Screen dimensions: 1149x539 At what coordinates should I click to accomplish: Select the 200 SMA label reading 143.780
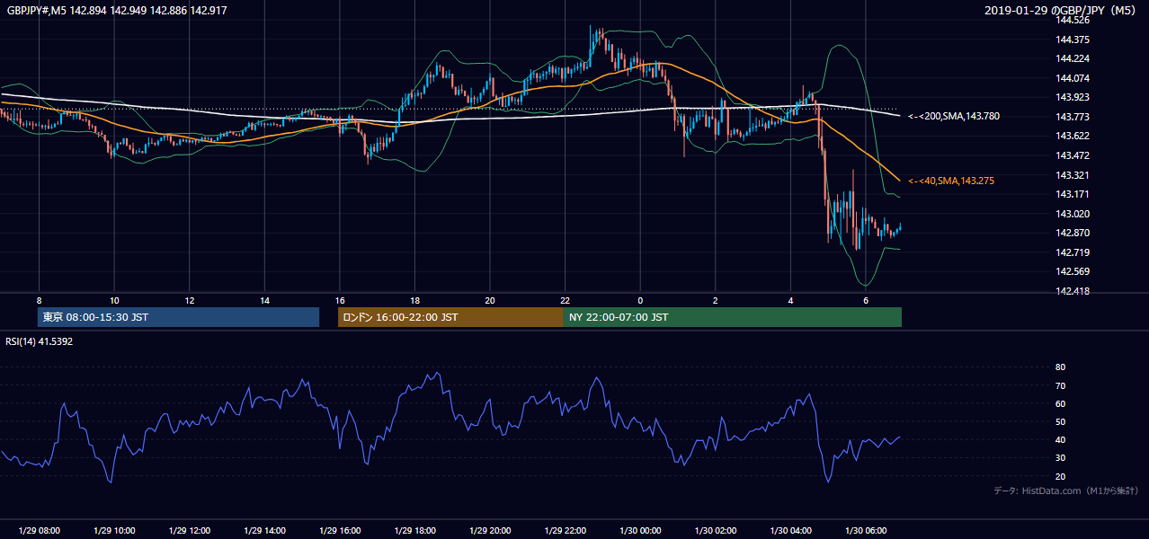click(x=954, y=116)
